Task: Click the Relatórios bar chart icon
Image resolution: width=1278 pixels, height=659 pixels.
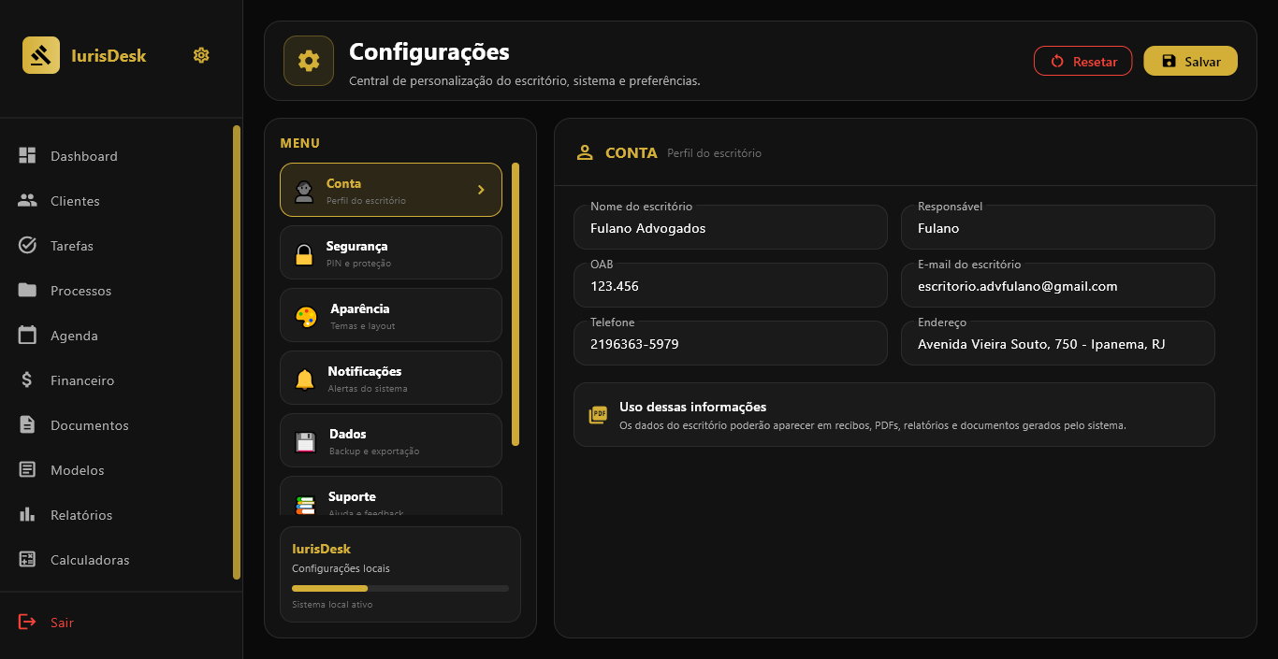Action: pos(27,515)
